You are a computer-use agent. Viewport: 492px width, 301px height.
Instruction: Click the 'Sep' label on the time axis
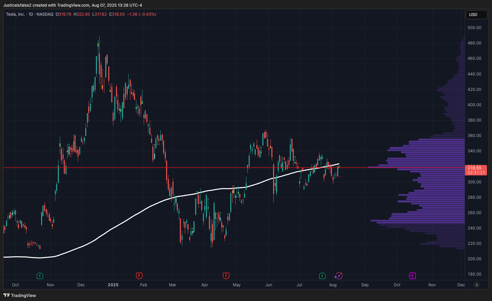pos(365,285)
